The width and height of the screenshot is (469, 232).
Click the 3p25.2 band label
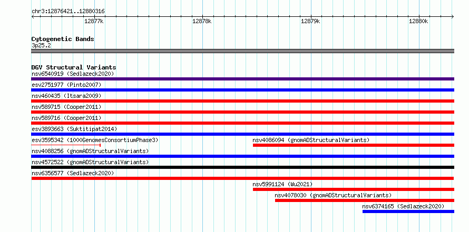click(41, 46)
